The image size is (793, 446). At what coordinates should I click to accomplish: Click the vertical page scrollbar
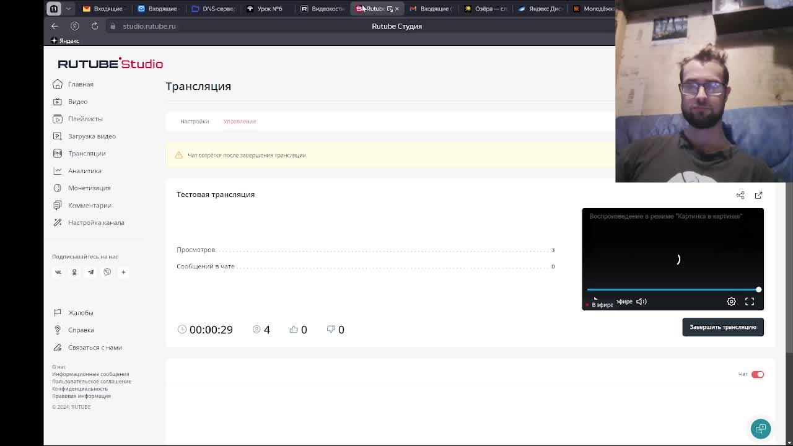[789, 266]
